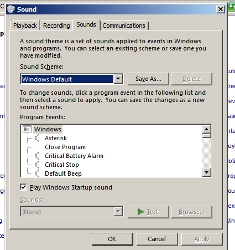Click the Save As... button
235x250 pixels.
coord(148,79)
